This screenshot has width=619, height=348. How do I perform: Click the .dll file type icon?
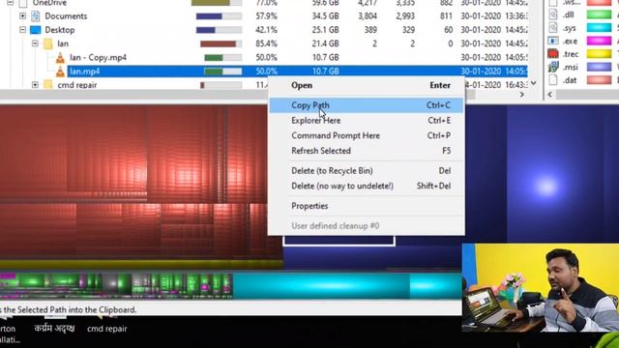point(553,14)
